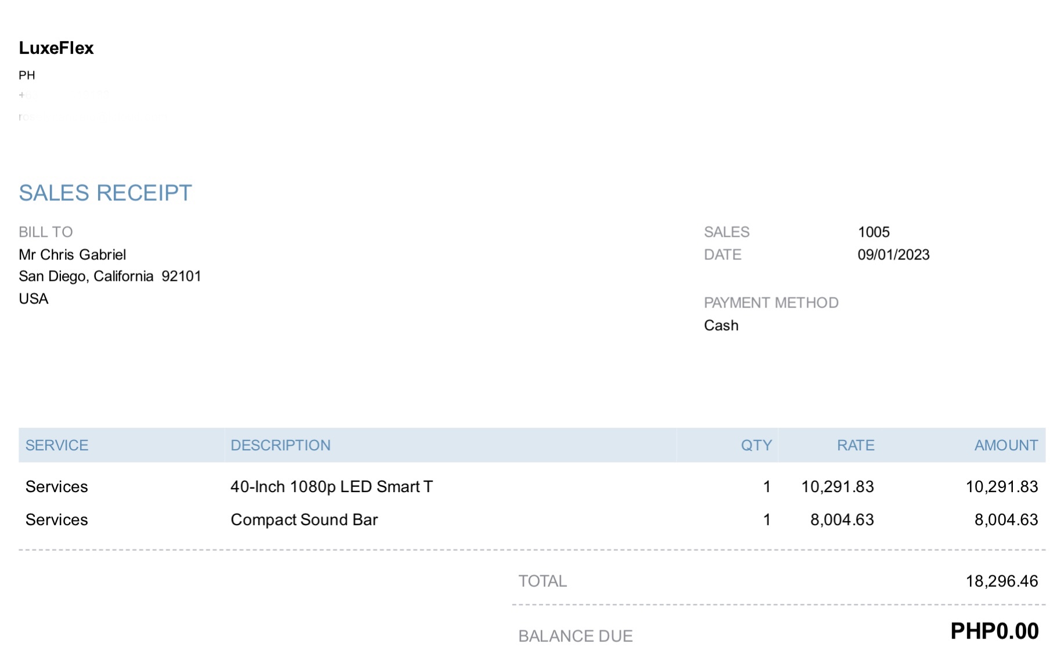Click the AMOUNT column header

pyautogui.click(x=1006, y=445)
